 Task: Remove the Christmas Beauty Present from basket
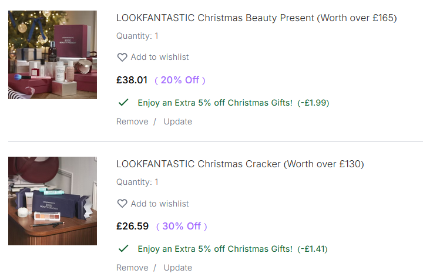click(132, 121)
